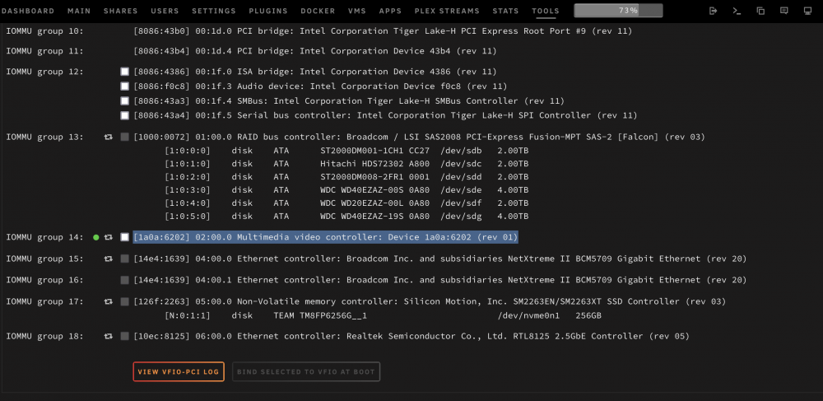
Task: Click reset arrows icon for IOMMU group 13
Action: [x=109, y=137]
